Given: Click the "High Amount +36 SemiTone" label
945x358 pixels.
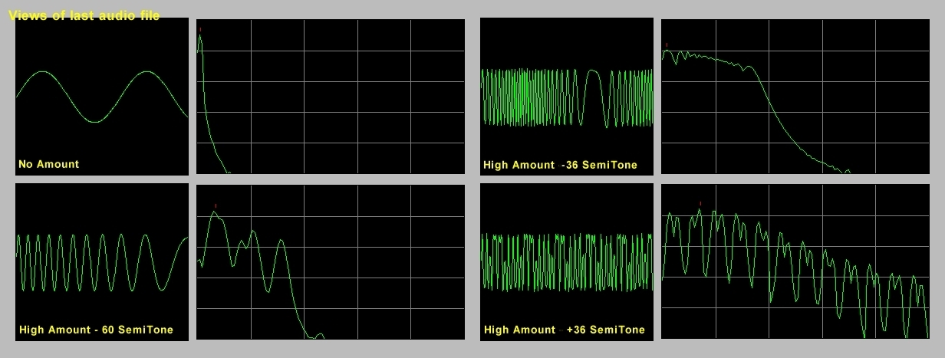Looking at the screenshot, I should pos(564,330).
